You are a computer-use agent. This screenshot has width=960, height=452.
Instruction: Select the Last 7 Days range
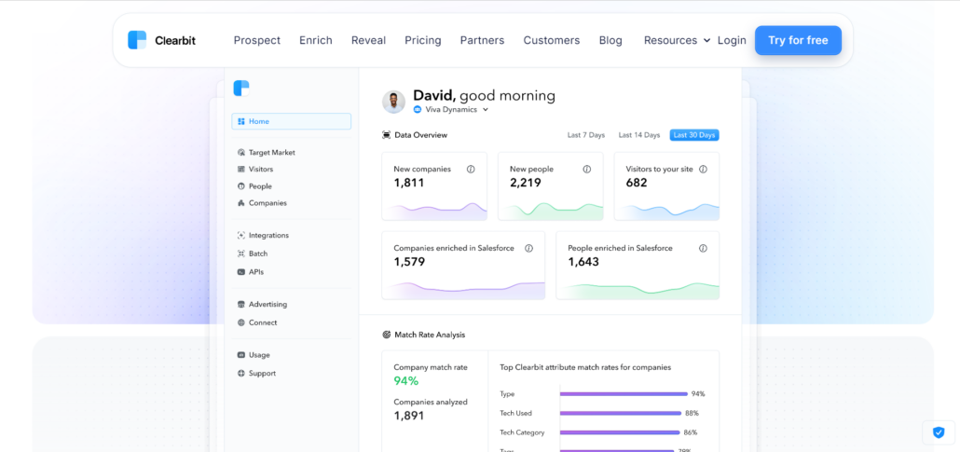tap(586, 135)
